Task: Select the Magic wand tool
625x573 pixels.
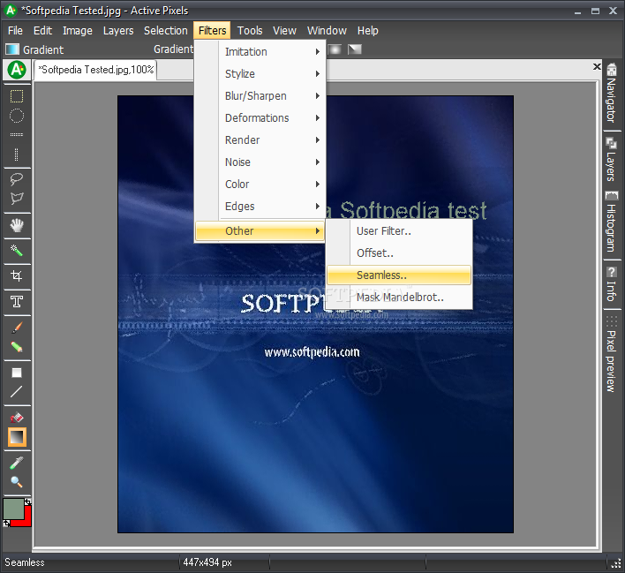Action: point(17,251)
